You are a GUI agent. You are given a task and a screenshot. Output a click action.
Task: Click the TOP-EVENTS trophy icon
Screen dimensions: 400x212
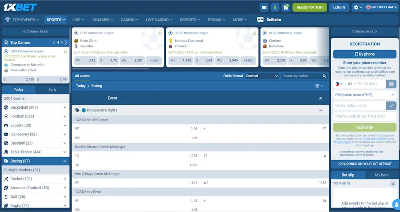8,20
